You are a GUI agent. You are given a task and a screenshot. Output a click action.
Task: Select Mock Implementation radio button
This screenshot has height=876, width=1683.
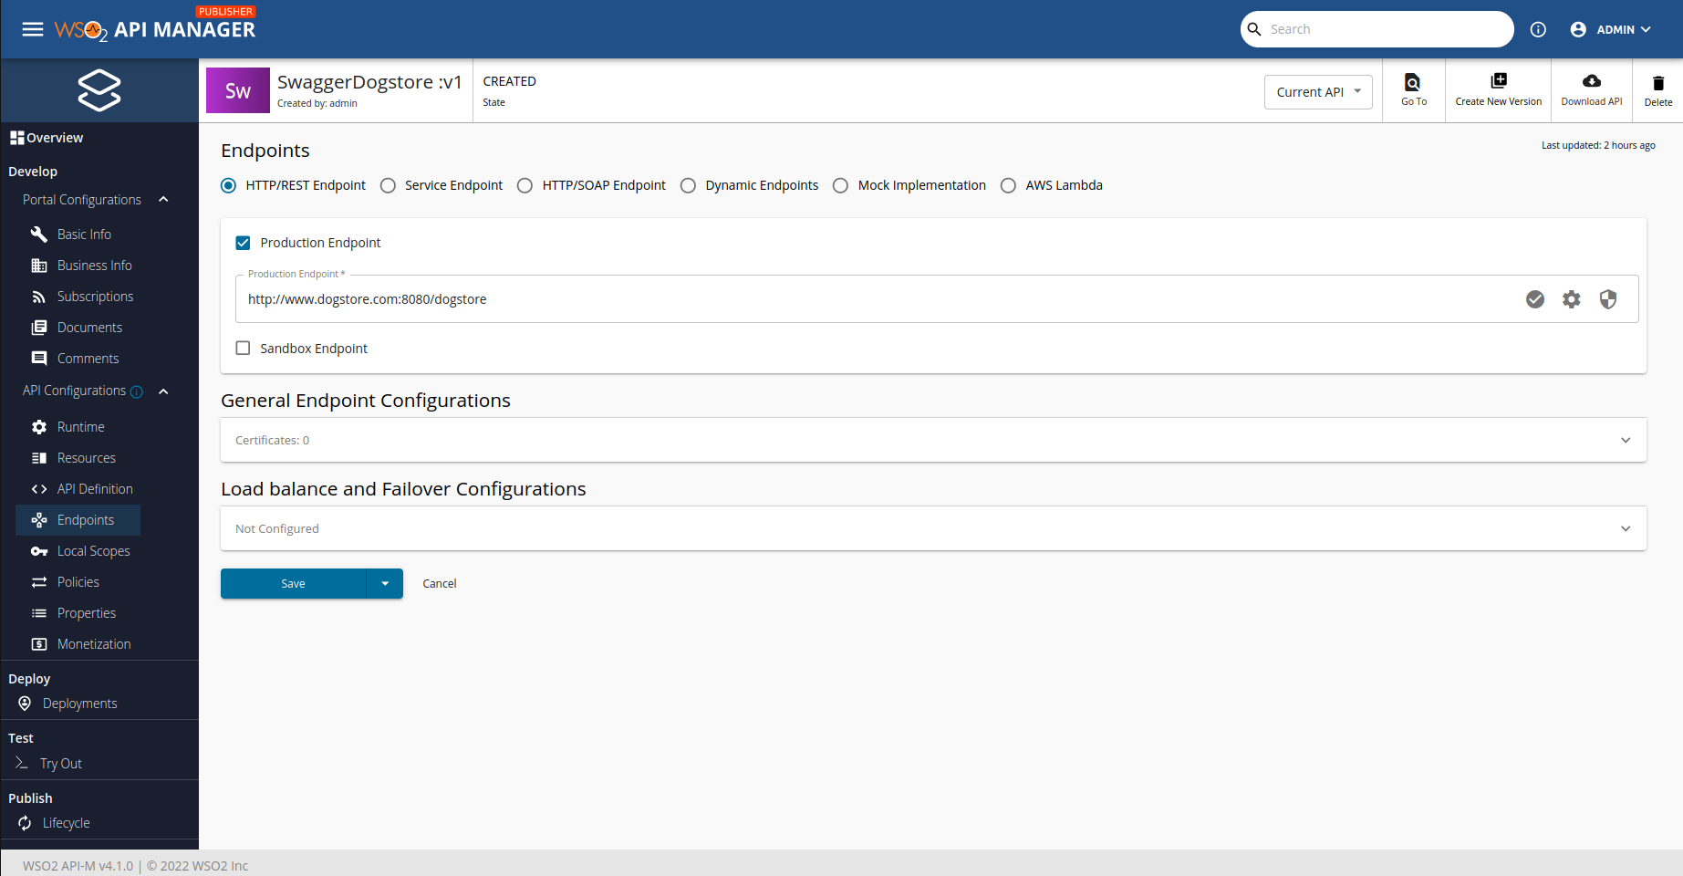(x=840, y=185)
